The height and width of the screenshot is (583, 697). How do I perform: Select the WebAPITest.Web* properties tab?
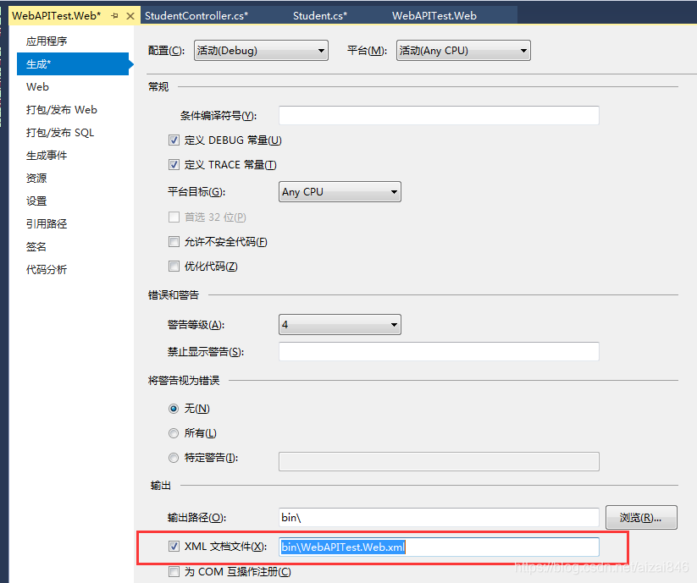click(x=57, y=15)
